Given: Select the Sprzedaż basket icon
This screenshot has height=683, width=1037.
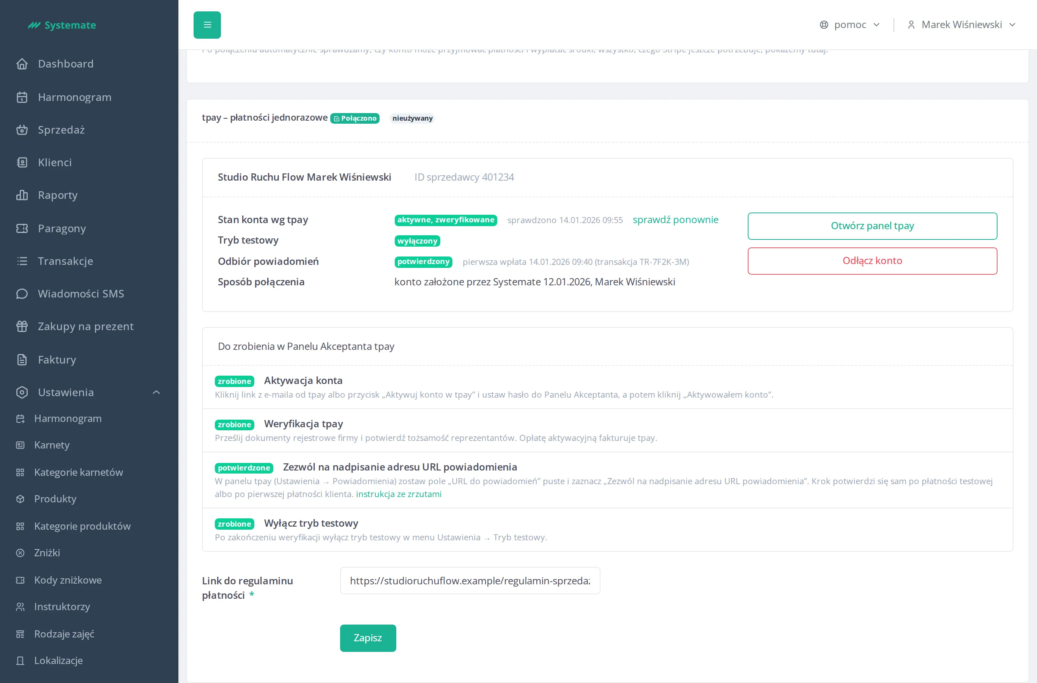Looking at the screenshot, I should [22, 130].
